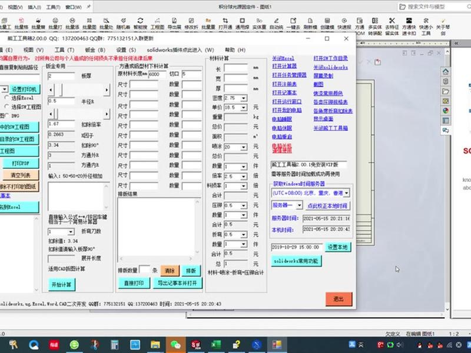Click right arrow of the 板厚 slider

(107, 90)
